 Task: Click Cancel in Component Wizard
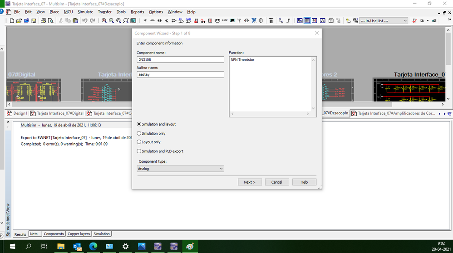click(x=277, y=182)
